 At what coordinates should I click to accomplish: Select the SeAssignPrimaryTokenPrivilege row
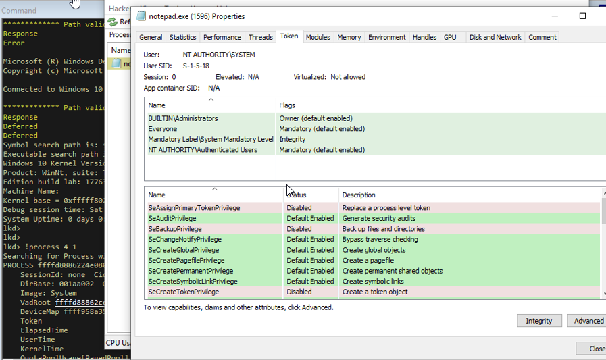[374, 208]
